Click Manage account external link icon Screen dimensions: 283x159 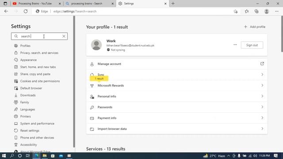tap(262, 64)
